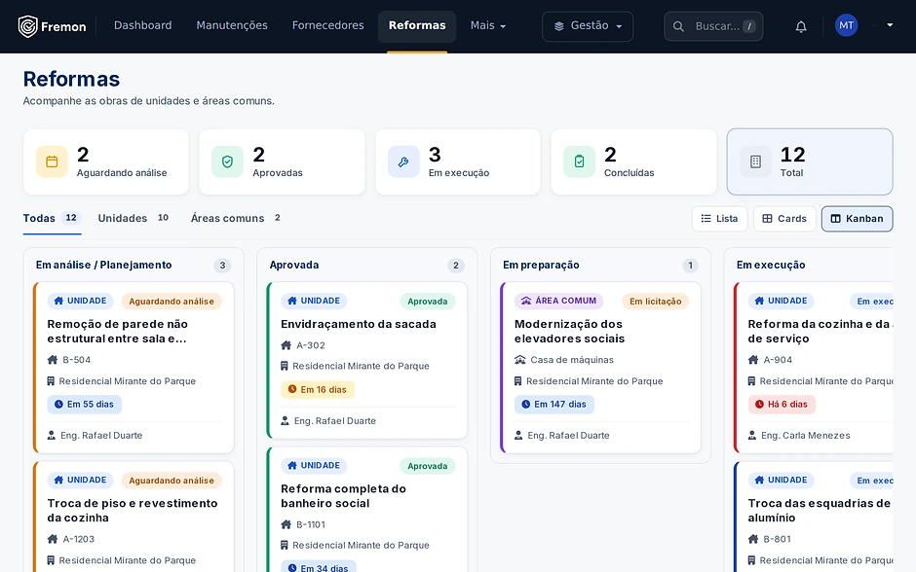Click house icon beside A-1203
The image size is (916, 572).
point(53,539)
